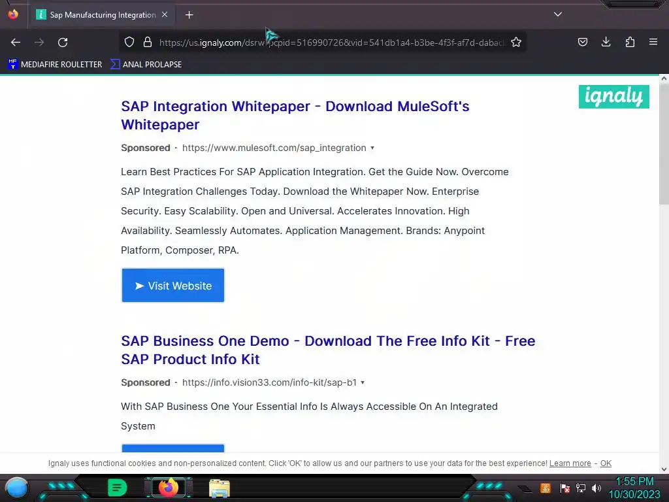Open clock showing 1:55 PM
The image size is (669, 502).
coord(634,488)
